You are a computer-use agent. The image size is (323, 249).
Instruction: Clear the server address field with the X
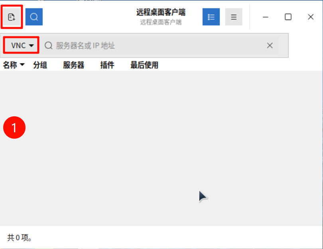click(270, 46)
